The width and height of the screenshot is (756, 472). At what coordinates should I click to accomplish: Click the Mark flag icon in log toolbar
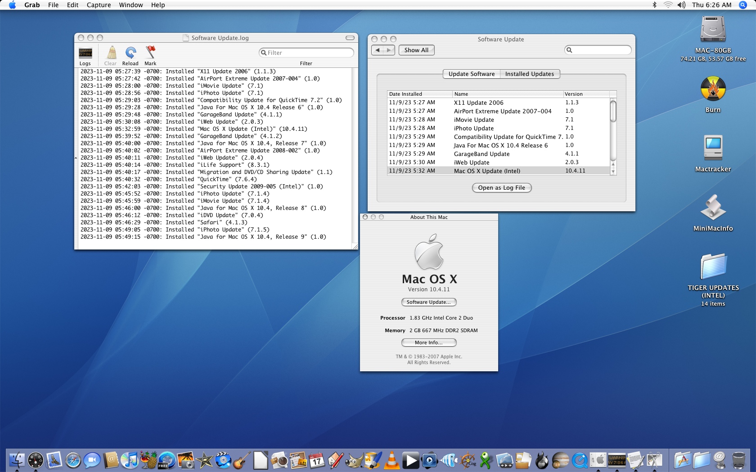click(150, 56)
